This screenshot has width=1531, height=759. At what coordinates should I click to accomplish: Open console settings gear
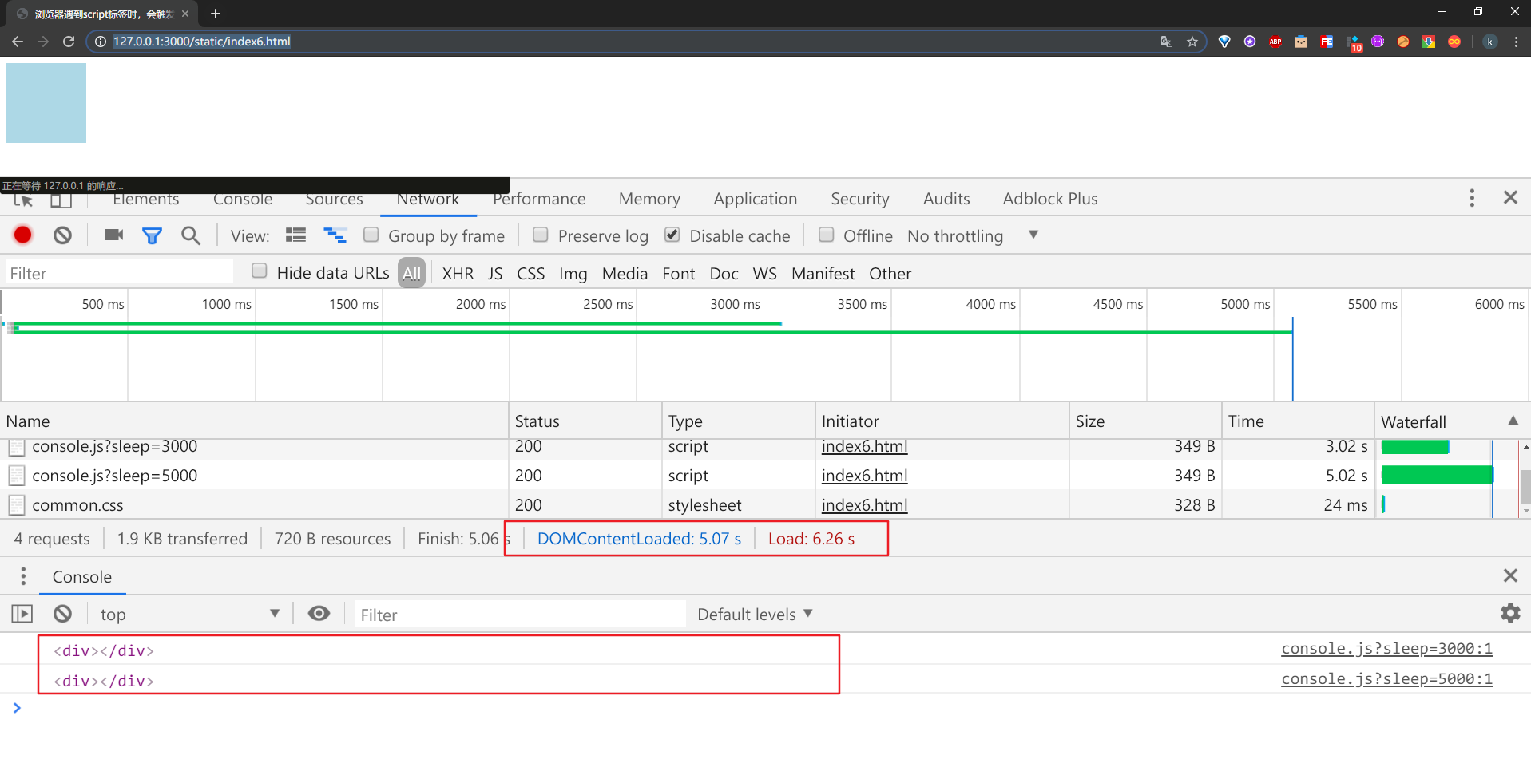[1510, 613]
